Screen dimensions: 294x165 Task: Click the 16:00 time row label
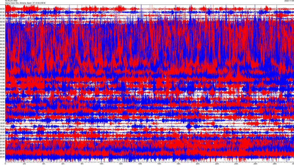click(x=2, y=111)
